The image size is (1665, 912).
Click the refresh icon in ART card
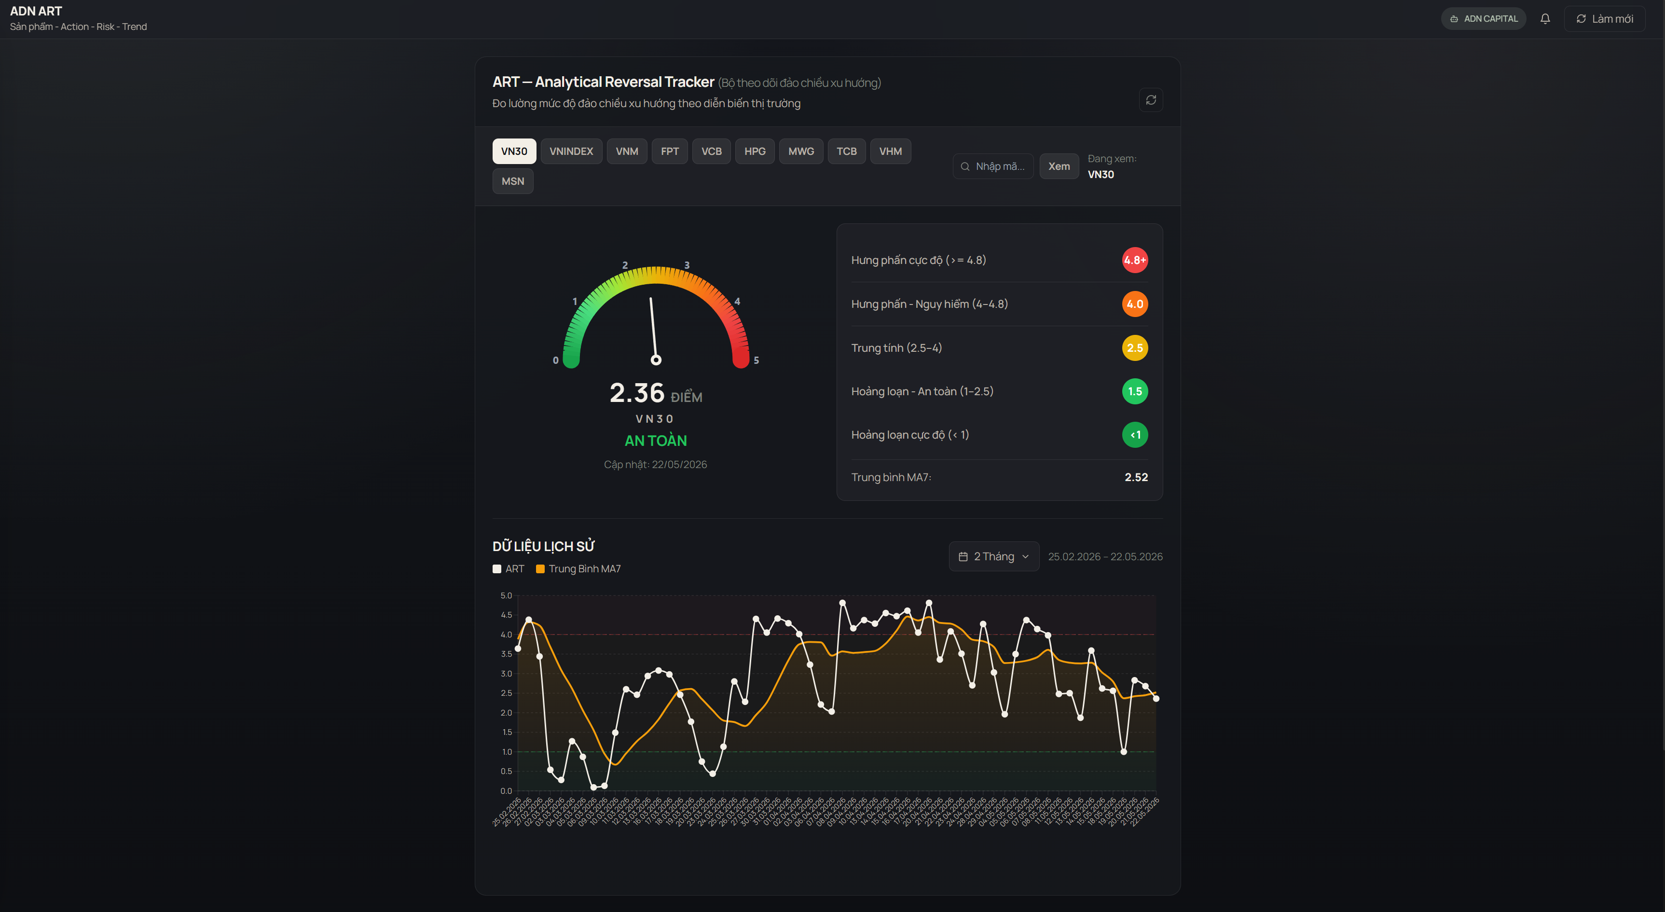tap(1151, 99)
